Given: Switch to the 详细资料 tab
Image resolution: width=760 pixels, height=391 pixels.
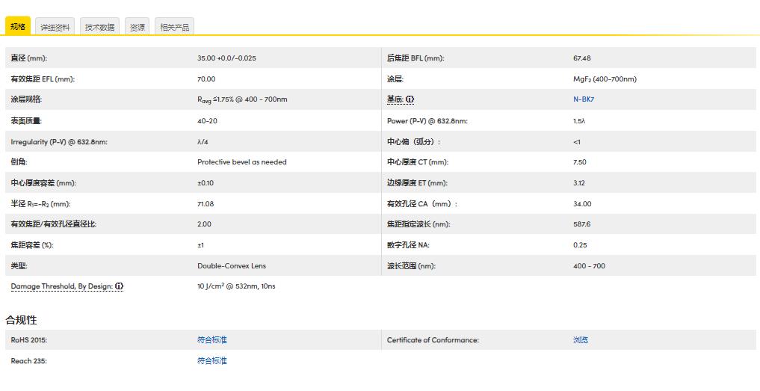Looking at the screenshot, I should coord(55,28).
